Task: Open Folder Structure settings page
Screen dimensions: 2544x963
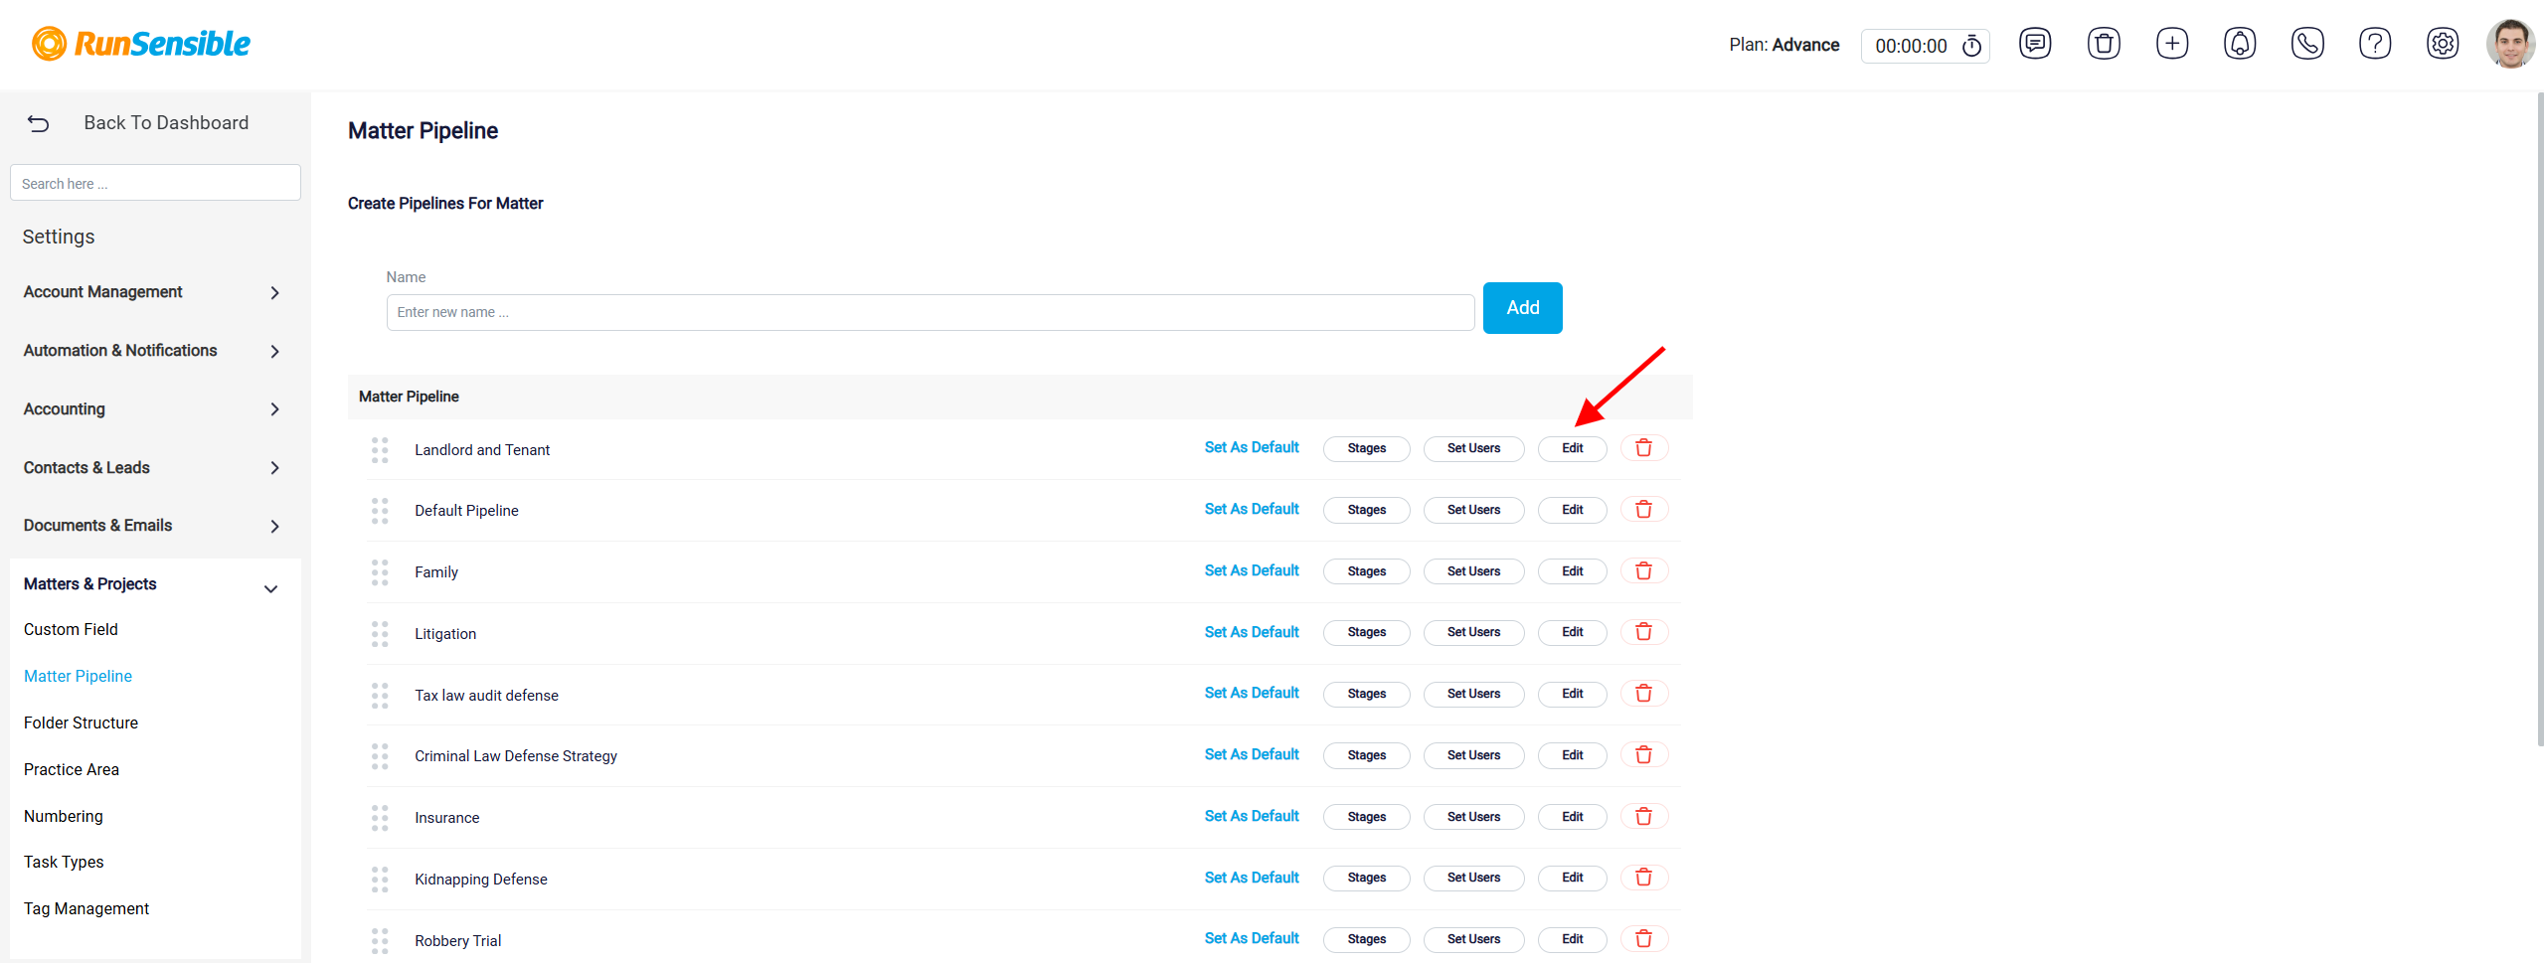Action: (81, 722)
